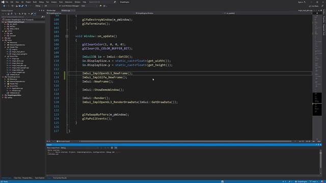This screenshot has width=326, height=183.
Task: Click the minimap scrollbar viewport marker
Action: click(317, 104)
